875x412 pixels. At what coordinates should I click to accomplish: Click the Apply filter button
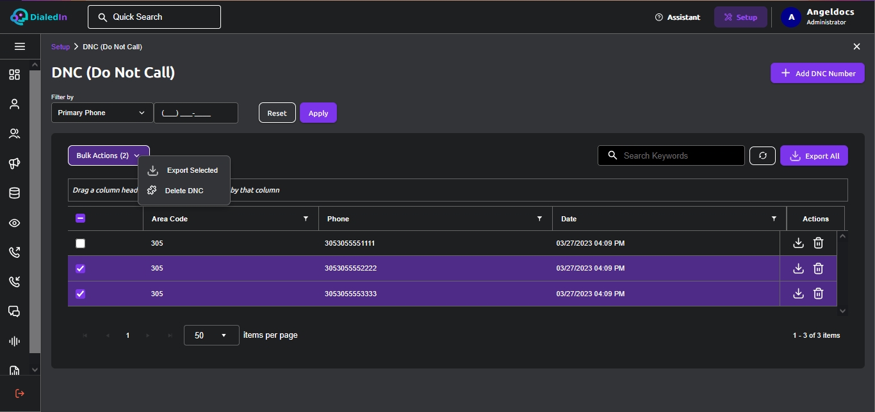pyautogui.click(x=318, y=113)
